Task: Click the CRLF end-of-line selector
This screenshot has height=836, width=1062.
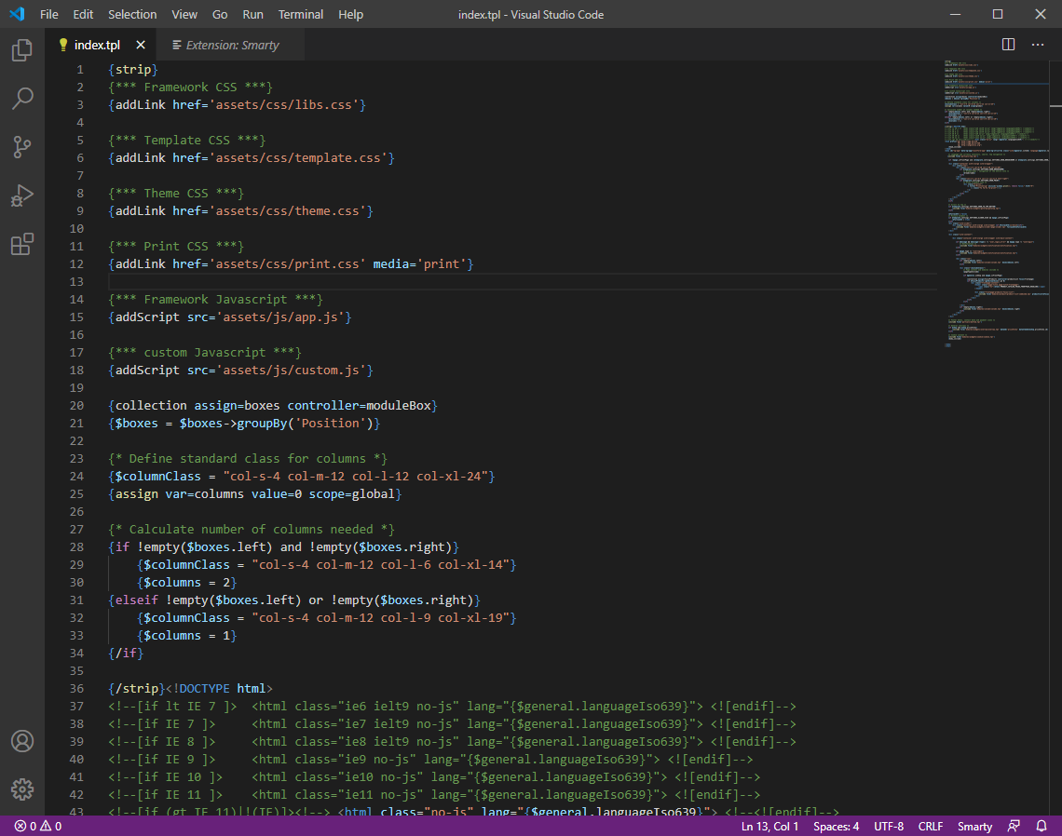Action: (x=930, y=826)
